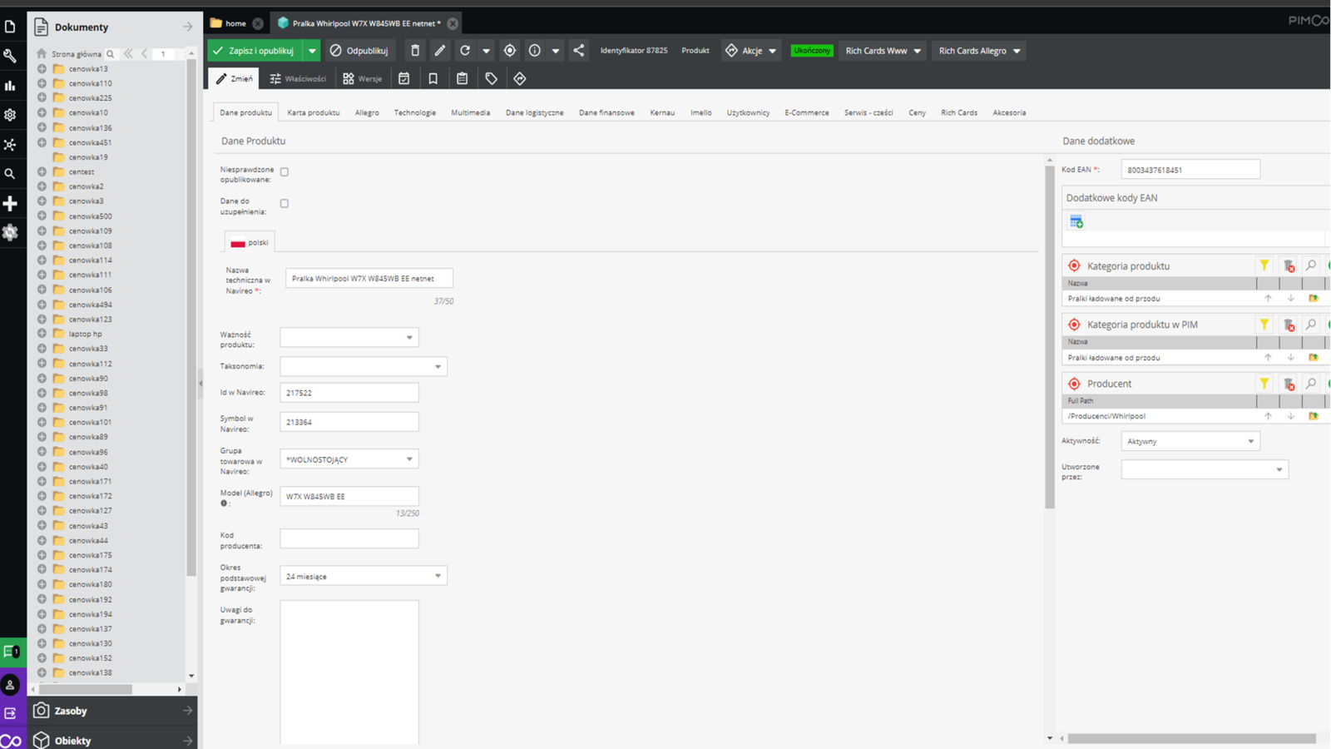Switch to E-Commerce tab
The image size is (1331, 749).
point(807,112)
